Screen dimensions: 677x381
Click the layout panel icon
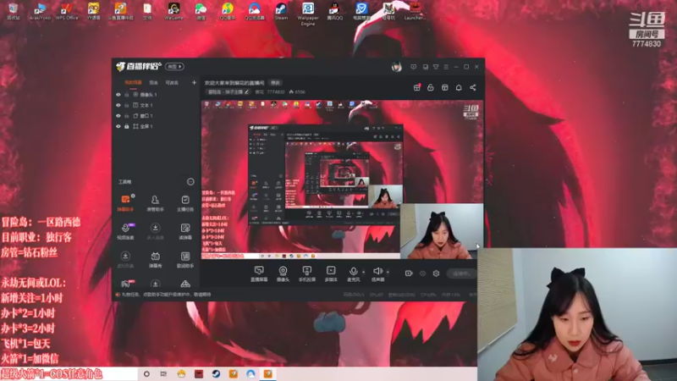coord(445,88)
